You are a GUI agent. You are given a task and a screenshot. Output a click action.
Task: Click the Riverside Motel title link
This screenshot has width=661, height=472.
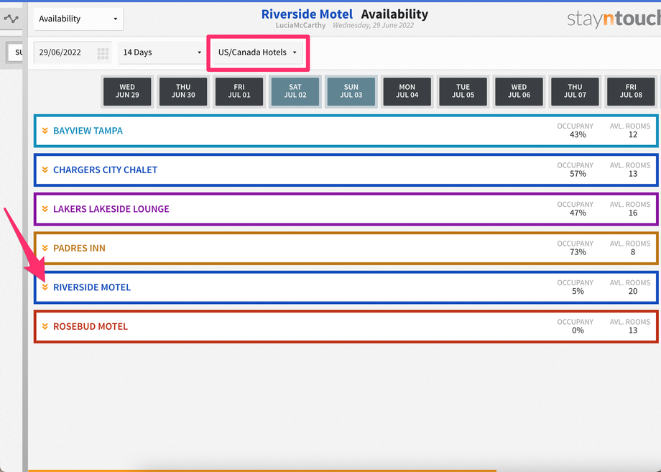(307, 14)
